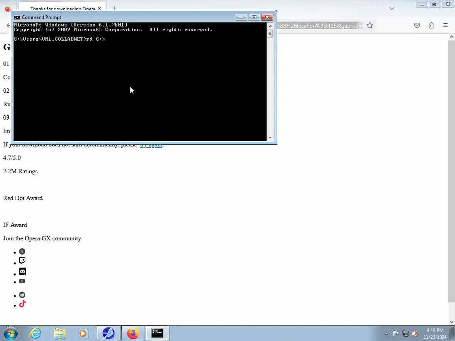
Task: Bookmark this page with the star icon
Action: [x=369, y=26]
